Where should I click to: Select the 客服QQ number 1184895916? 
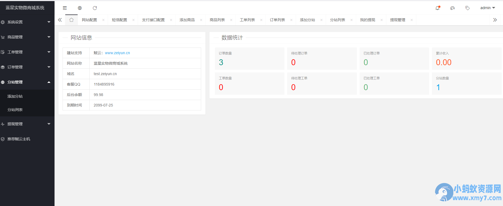point(104,84)
